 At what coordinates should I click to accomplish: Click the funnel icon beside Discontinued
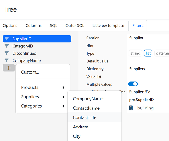pyautogui.click(x=7, y=53)
